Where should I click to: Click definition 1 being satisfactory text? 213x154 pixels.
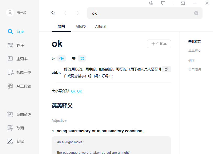click(x=97, y=131)
